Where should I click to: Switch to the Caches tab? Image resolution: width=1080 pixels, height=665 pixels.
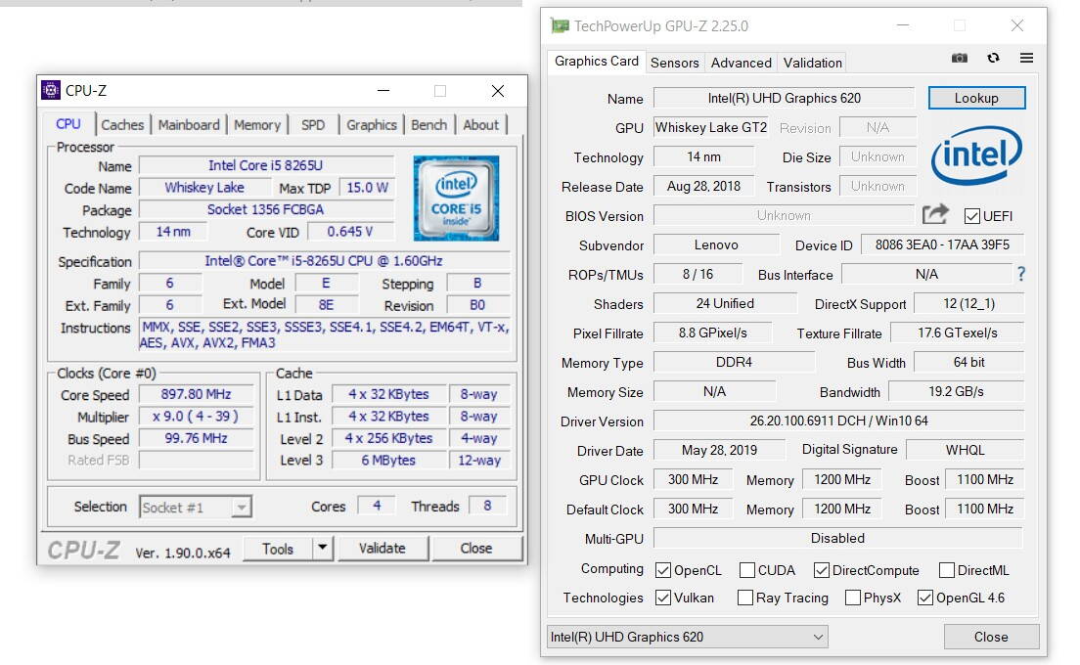[x=122, y=124]
